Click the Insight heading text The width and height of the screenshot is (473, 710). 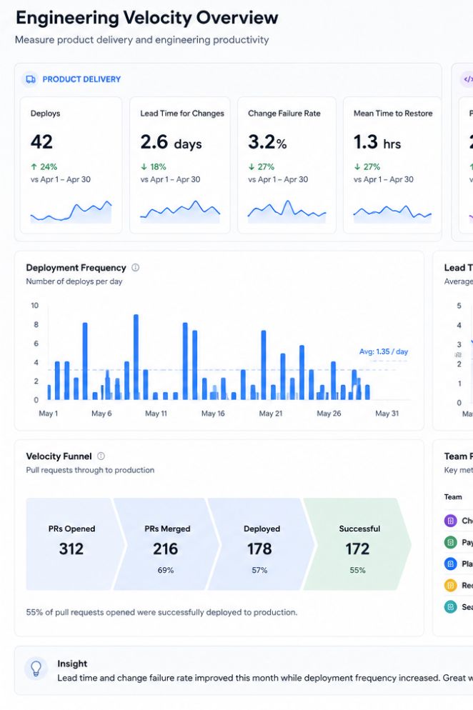(72, 664)
